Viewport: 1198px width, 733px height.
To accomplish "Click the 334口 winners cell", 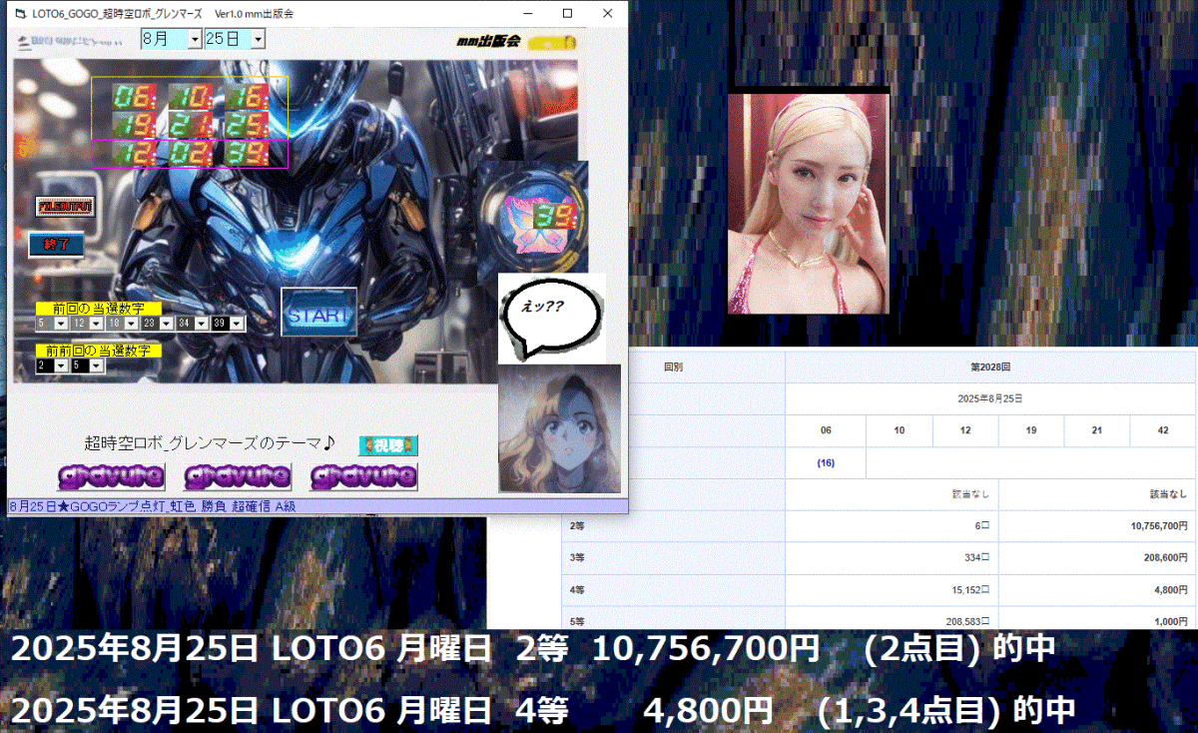I will click(892, 557).
